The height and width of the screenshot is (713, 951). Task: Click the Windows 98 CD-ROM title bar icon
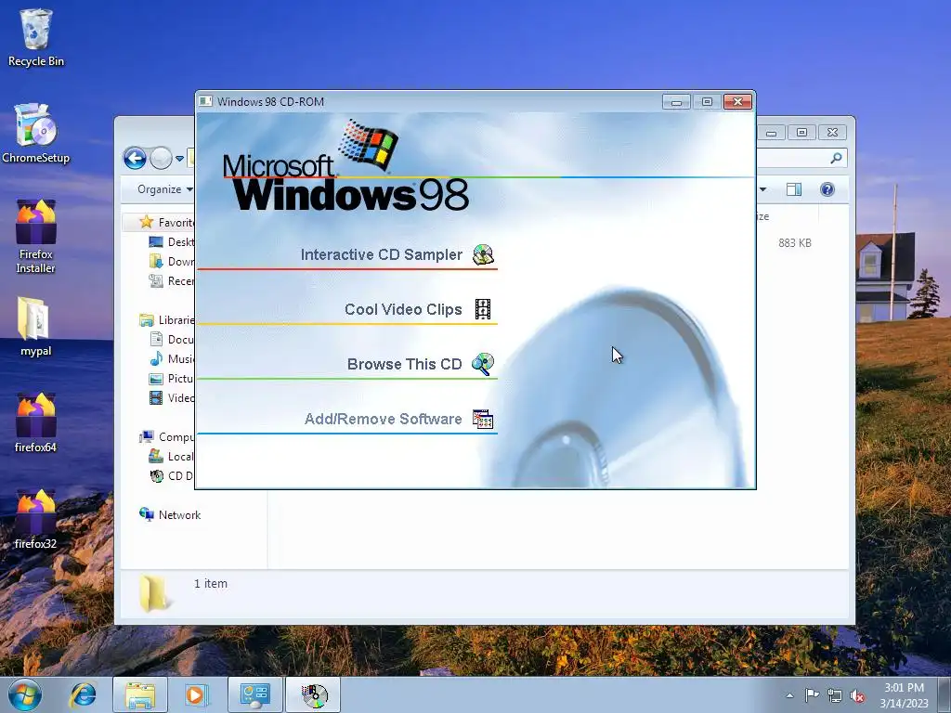pyautogui.click(x=205, y=101)
